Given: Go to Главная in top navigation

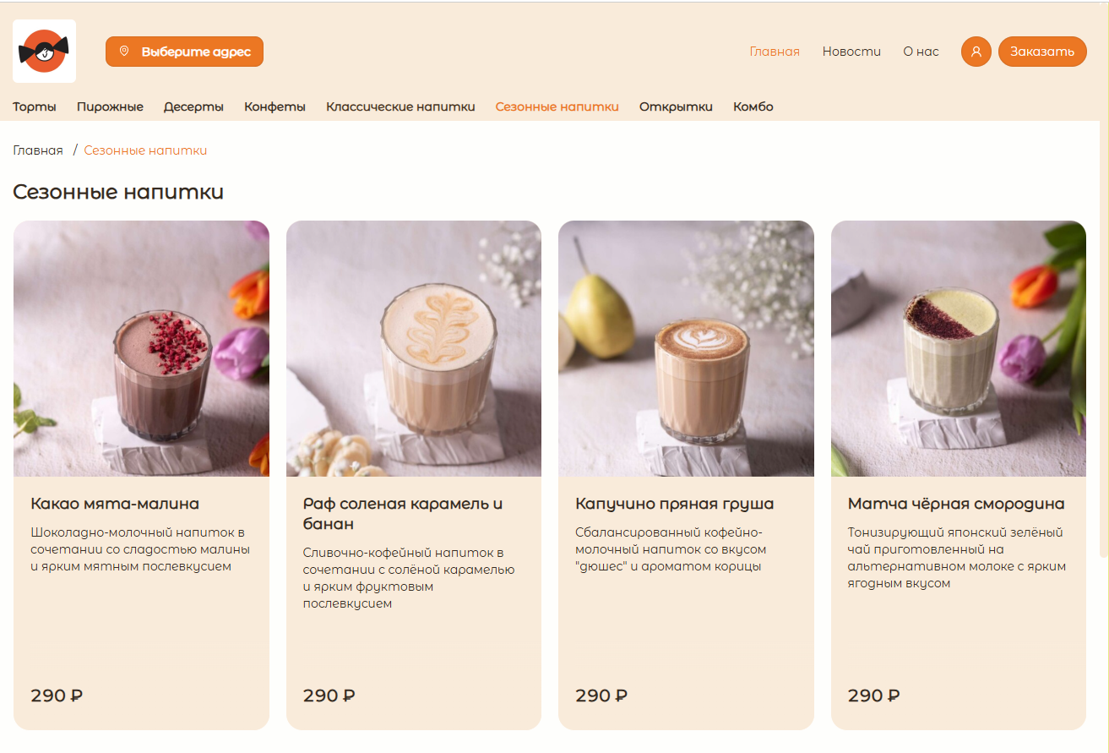Looking at the screenshot, I should pyautogui.click(x=775, y=52).
